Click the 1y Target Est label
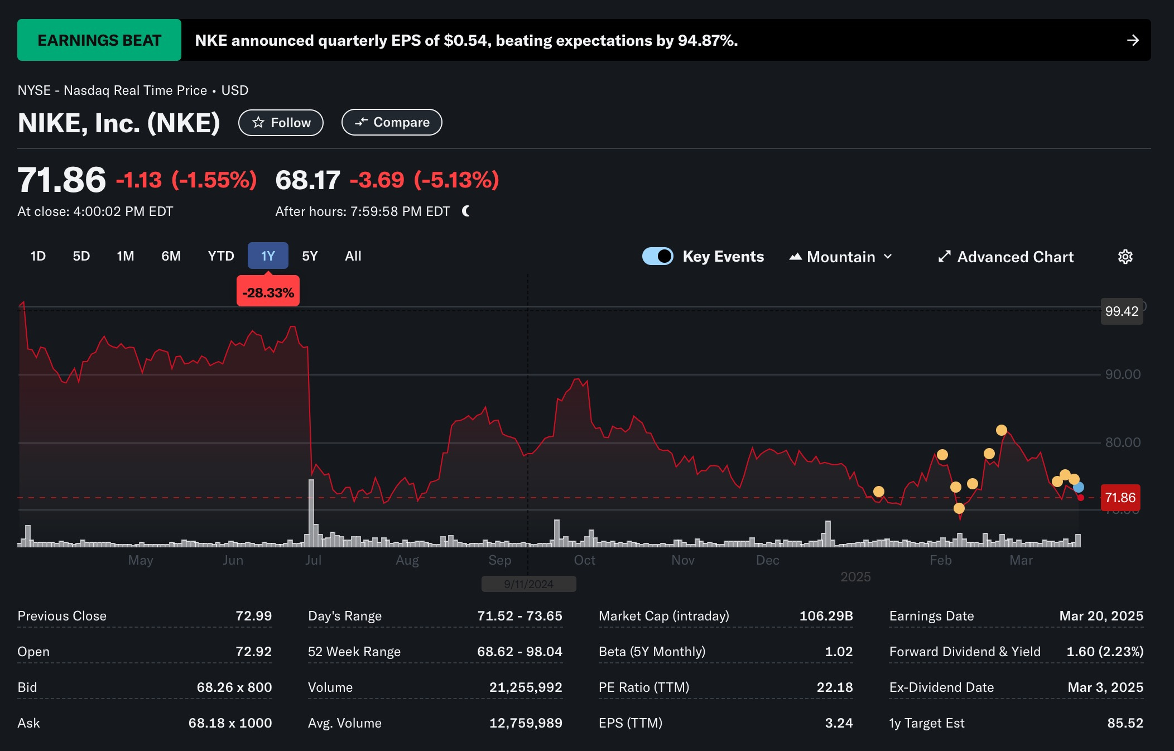 [927, 723]
